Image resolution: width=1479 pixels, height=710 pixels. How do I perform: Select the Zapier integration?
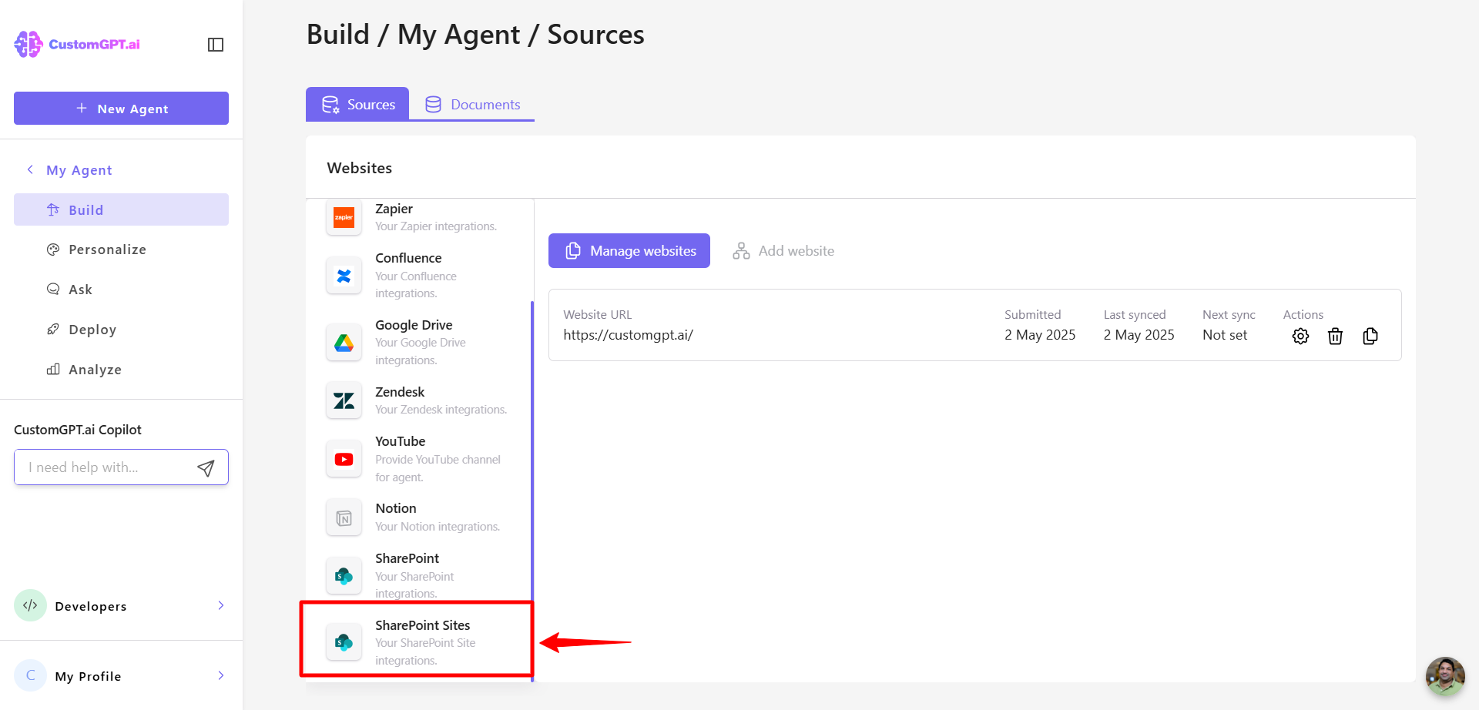418,217
